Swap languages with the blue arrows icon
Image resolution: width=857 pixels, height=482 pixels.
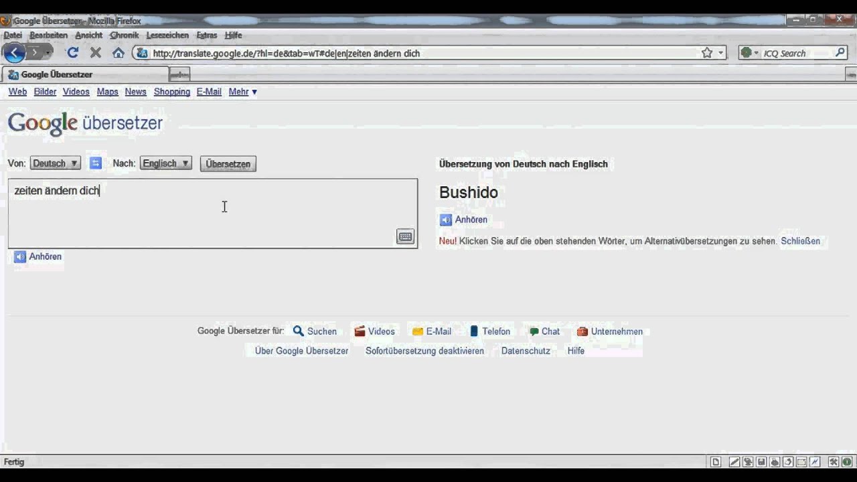point(96,163)
